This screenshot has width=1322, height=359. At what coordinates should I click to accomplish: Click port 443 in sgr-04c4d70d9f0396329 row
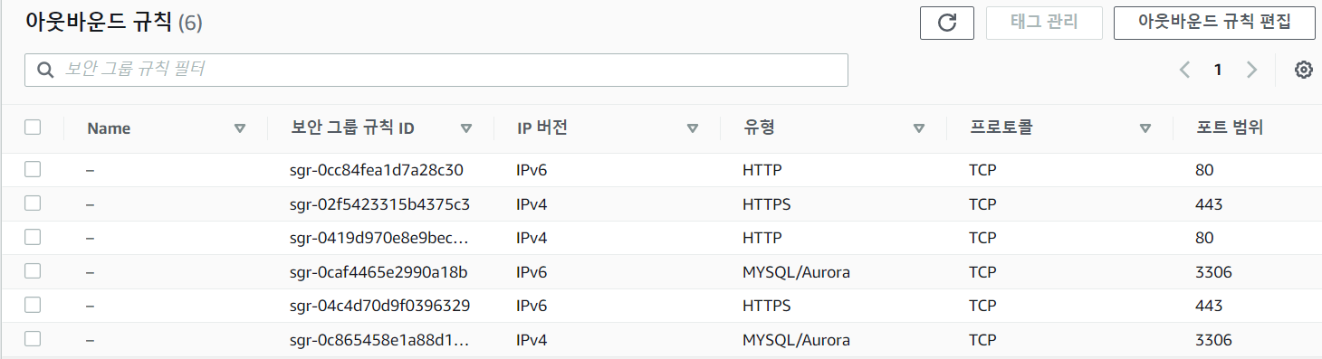(x=1209, y=307)
